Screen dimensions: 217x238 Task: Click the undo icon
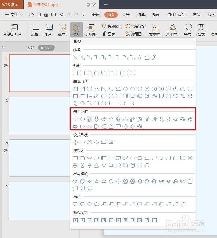point(69,15)
